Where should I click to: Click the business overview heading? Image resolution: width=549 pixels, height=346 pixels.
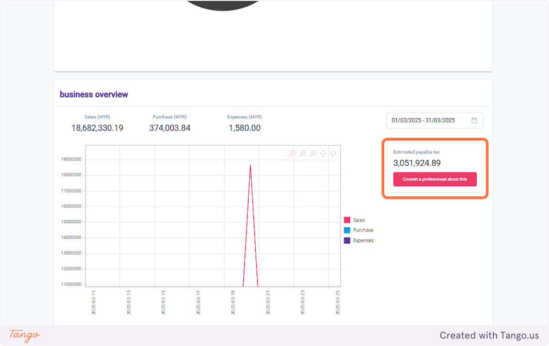coord(94,95)
